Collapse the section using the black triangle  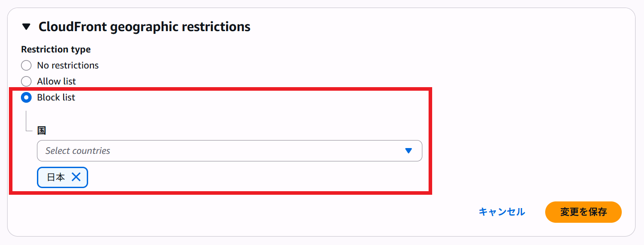[x=27, y=27]
